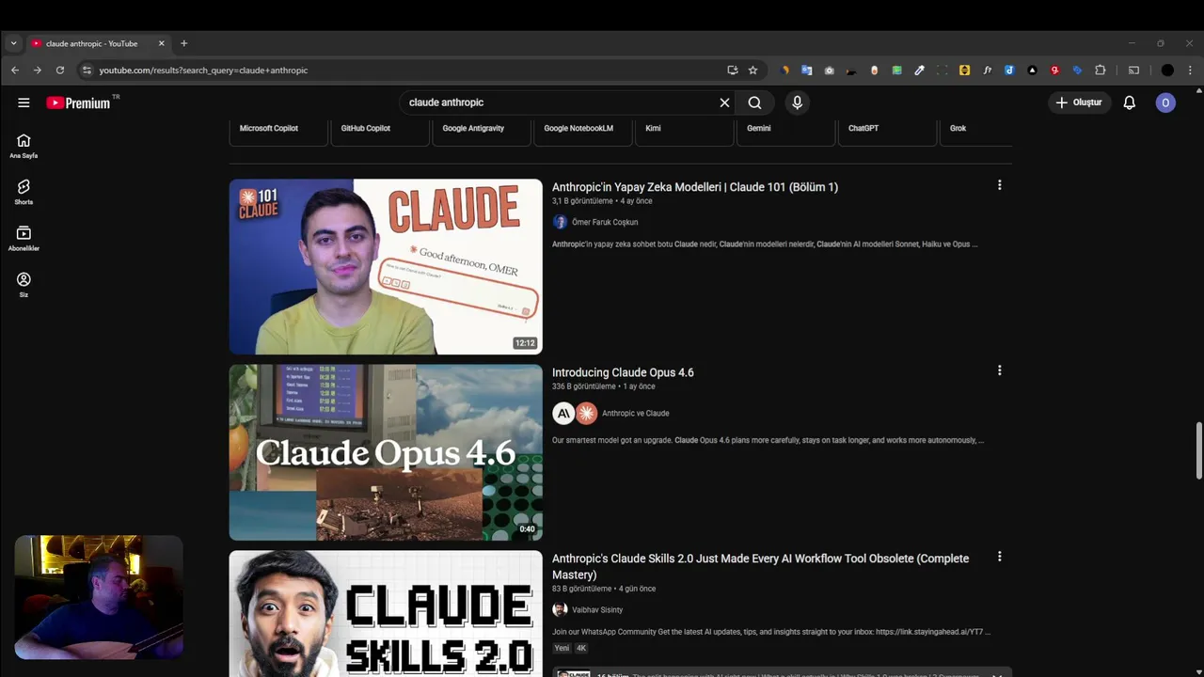Go forward in browser history
1204x677 pixels.
coord(38,70)
